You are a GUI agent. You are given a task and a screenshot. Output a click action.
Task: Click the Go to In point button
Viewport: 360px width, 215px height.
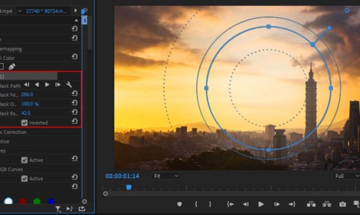point(230,204)
